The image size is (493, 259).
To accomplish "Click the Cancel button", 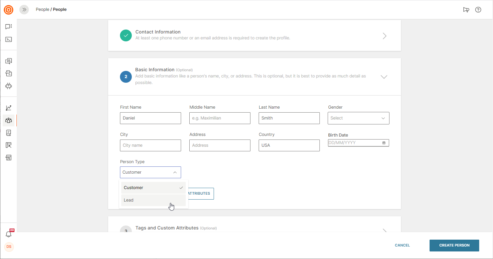I will click(x=402, y=245).
